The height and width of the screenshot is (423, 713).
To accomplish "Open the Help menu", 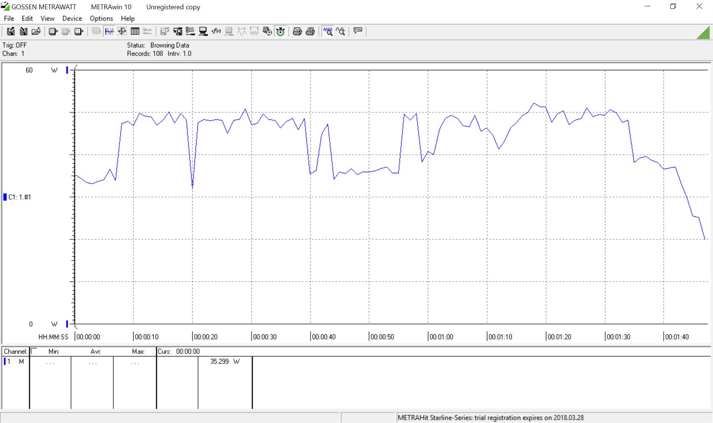I will tap(128, 18).
